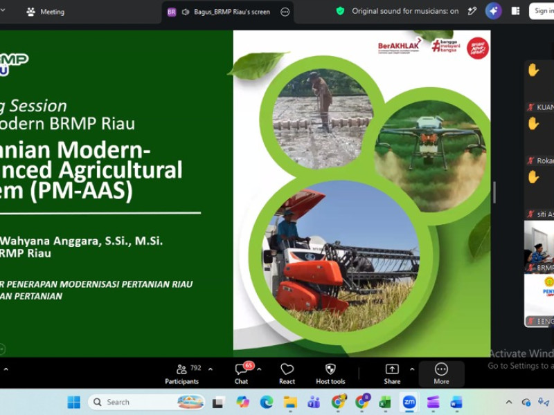Open Host tools shield
The width and height of the screenshot is (554, 415).
(330, 374)
